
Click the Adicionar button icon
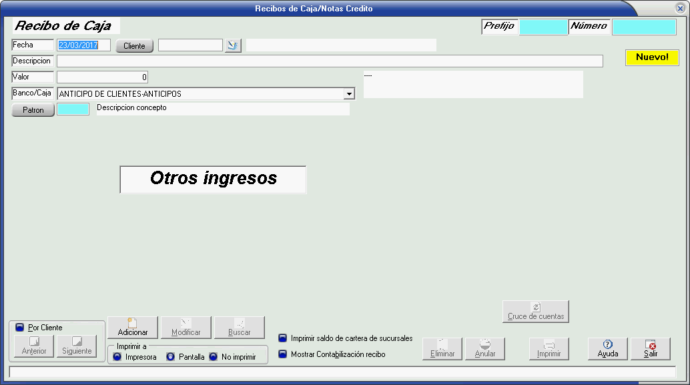tap(132, 323)
